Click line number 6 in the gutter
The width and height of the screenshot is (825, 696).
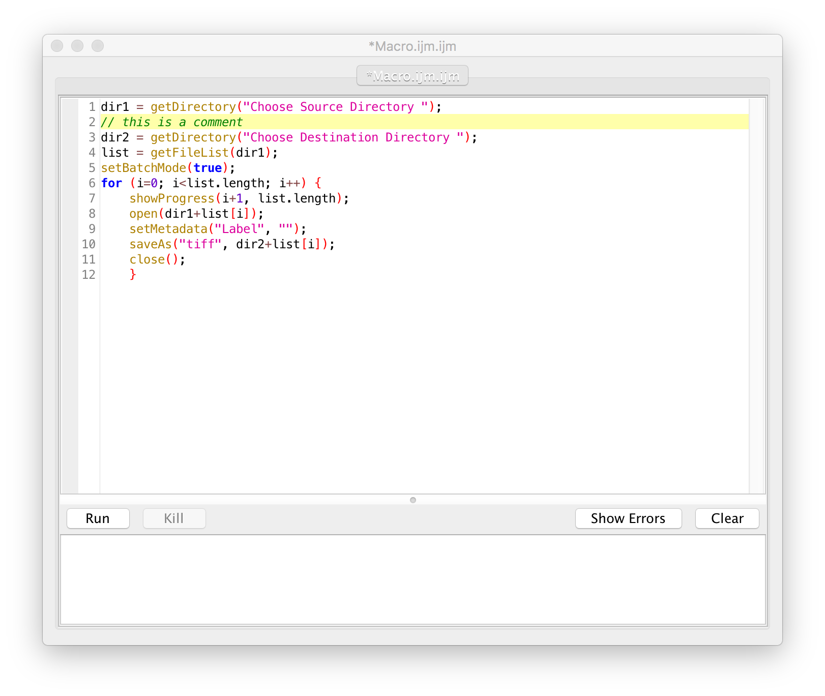[92, 183]
